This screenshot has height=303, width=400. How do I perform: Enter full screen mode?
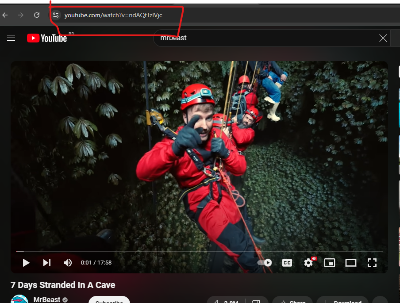(372, 263)
